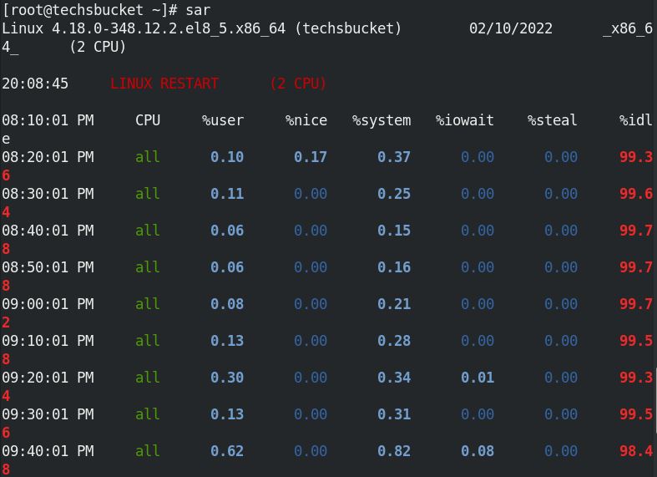Click %system value 0.15
The height and width of the screenshot is (477, 657).
pyautogui.click(x=394, y=231)
